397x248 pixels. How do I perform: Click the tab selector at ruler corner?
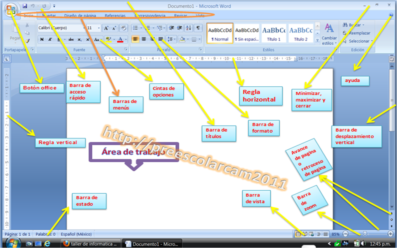point(7,59)
